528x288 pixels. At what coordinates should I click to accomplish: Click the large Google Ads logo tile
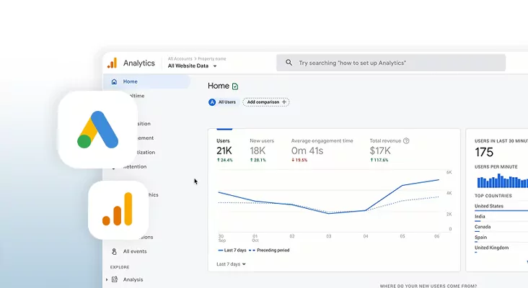pos(98,130)
